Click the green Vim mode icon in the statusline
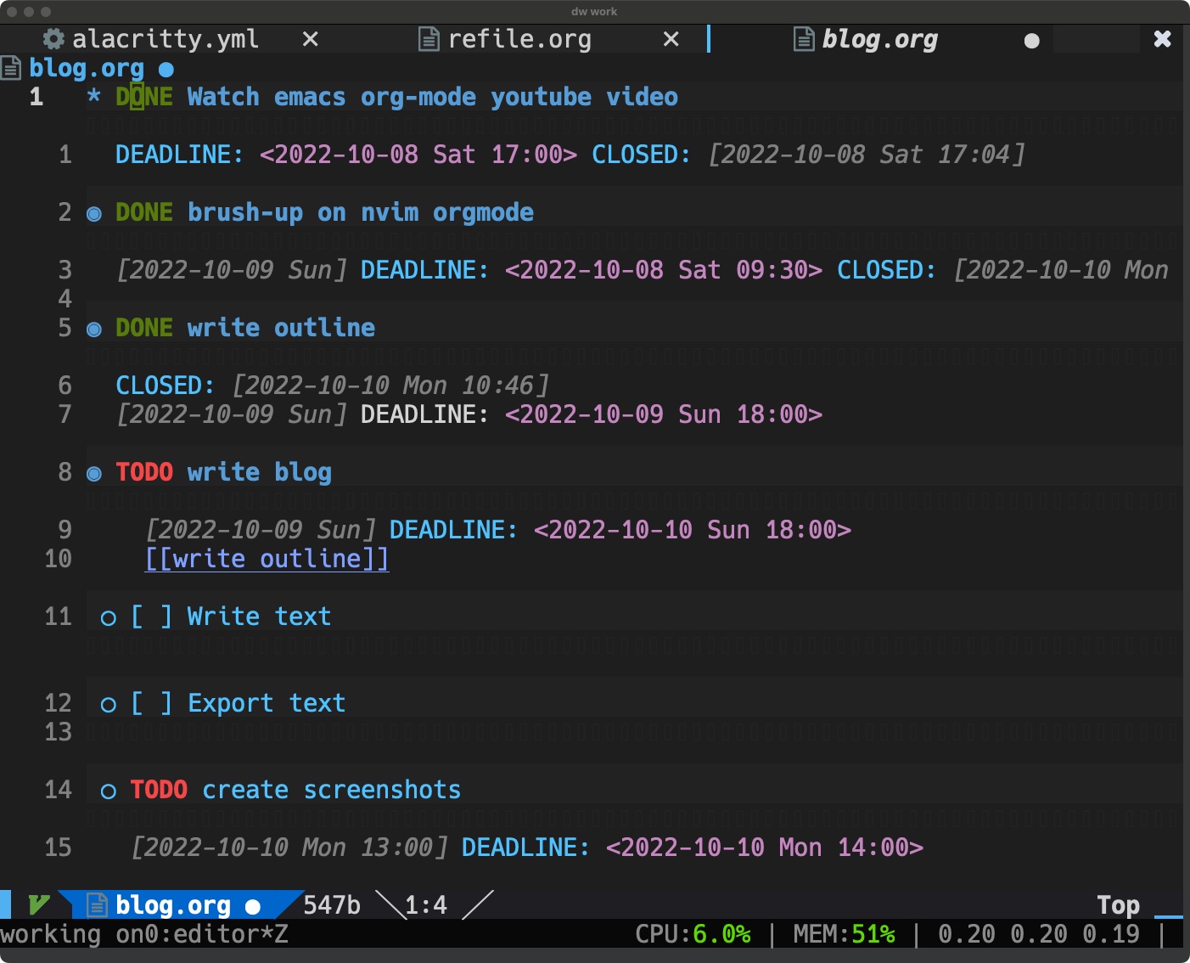The width and height of the screenshot is (1190, 963). tap(38, 905)
